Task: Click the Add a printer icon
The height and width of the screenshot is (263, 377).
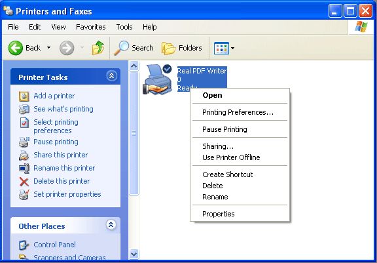Action: tap(24, 96)
